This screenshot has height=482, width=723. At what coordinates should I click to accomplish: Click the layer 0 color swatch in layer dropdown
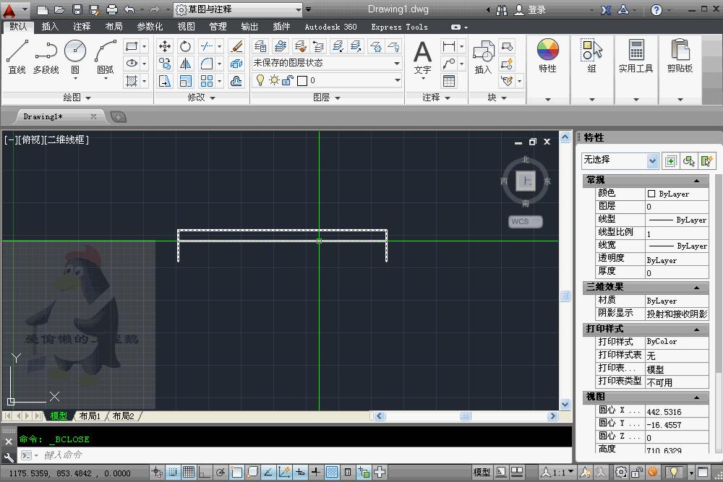[x=302, y=81]
